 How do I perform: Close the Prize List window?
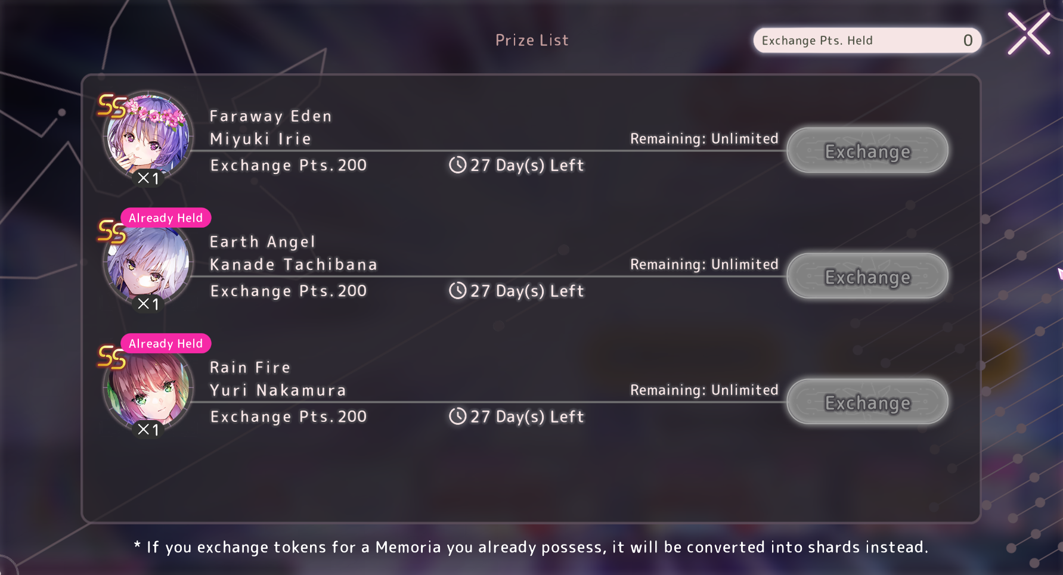pos(1028,34)
